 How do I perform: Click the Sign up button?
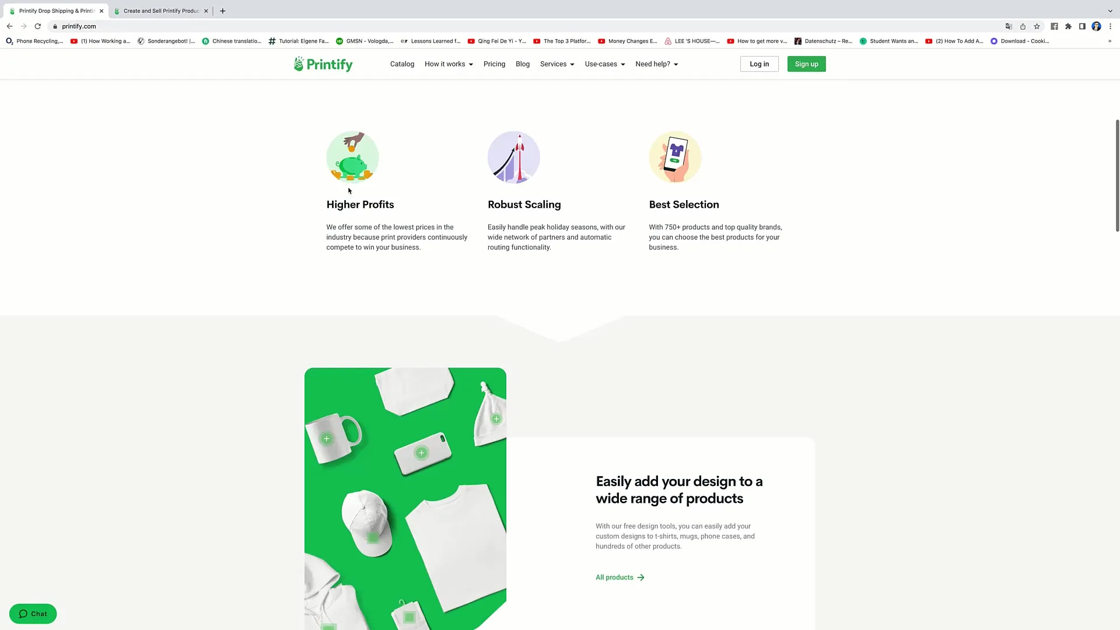[x=806, y=63]
